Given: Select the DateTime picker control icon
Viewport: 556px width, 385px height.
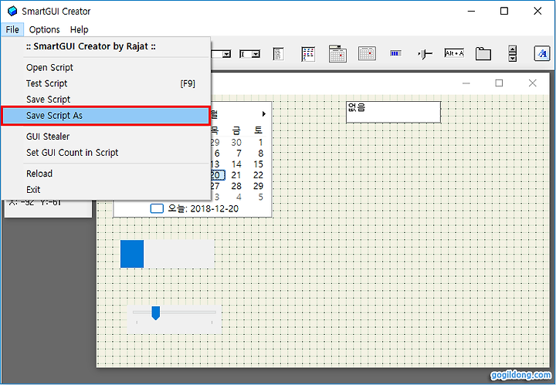Looking at the screenshot, I should click(x=337, y=53).
